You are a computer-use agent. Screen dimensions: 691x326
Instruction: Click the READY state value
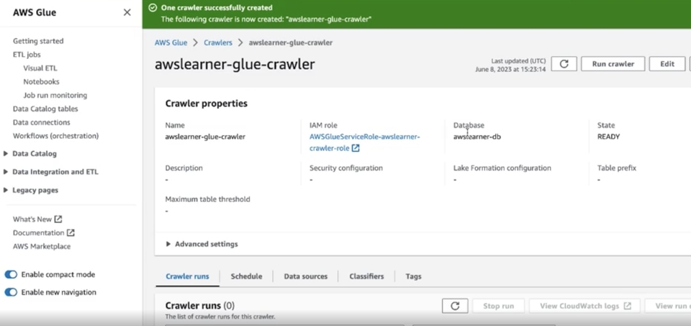(609, 137)
